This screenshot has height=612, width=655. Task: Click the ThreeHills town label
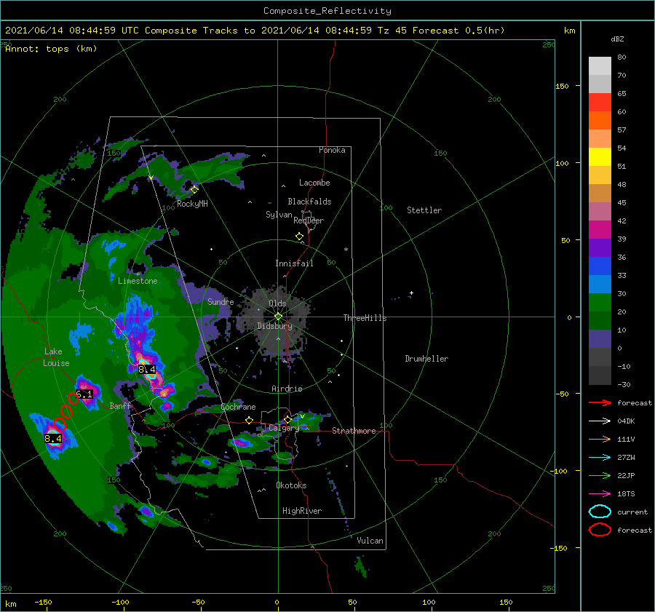coord(365,318)
